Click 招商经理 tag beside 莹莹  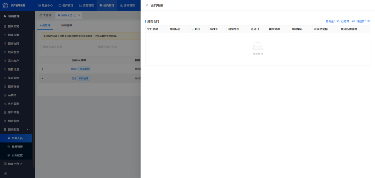pos(83,78)
